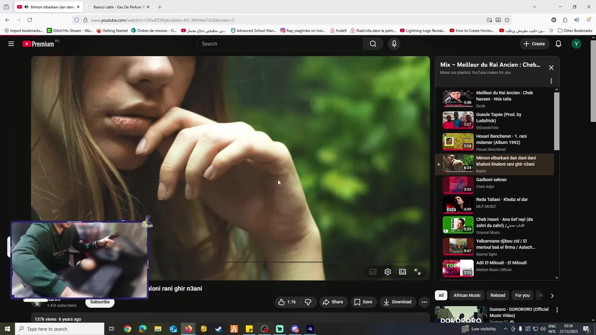The height and width of the screenshot is (335, 596).
Task: Open Getting Started bookmark
Action: (112, 31)
